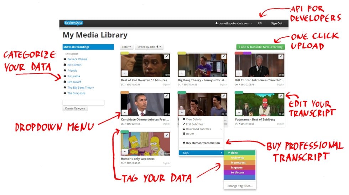Image resolution: width=349 pixels, height=195 pixels.
Task: Open edit pencil on Bill Clinton video
Action: point(281,57)
